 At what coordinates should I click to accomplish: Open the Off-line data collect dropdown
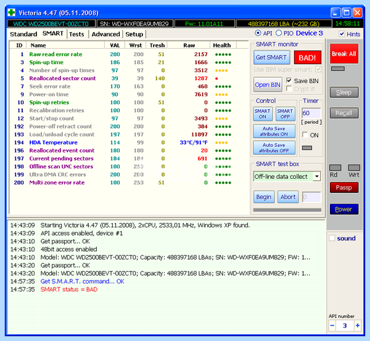pyautogui.click(x=317, y=176)
